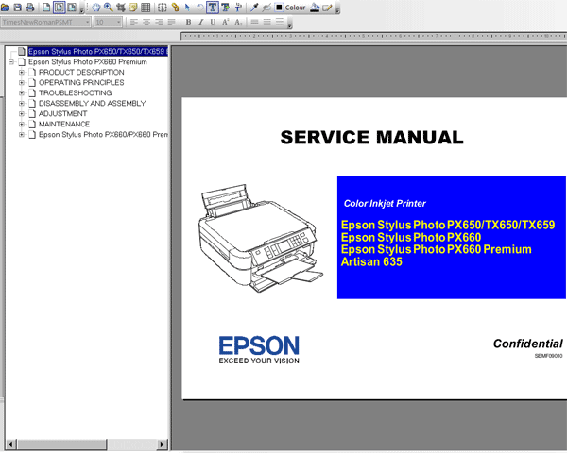The height and width of the screenshot is (453, 567).
Task: Open the TimesNewRomanPSMT font dropdown
Action: point(45,23)
